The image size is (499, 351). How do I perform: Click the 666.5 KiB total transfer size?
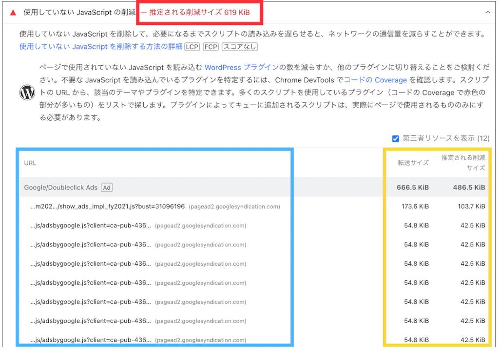(x=412, y=187)
